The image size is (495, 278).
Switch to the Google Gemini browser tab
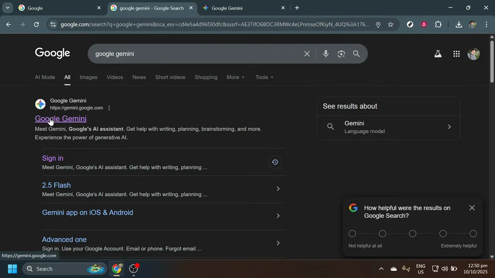(244, 8)
